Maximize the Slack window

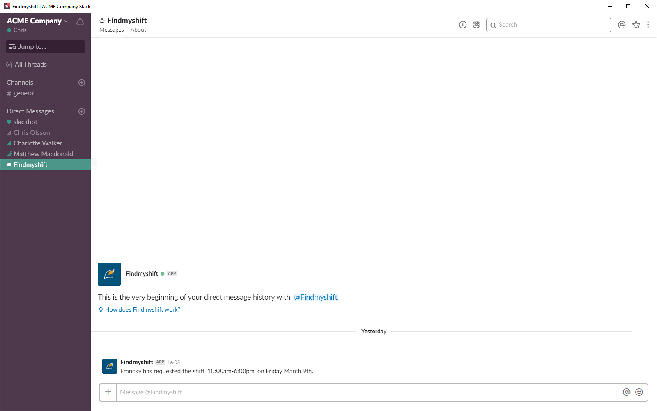click(x=628, y=6)
